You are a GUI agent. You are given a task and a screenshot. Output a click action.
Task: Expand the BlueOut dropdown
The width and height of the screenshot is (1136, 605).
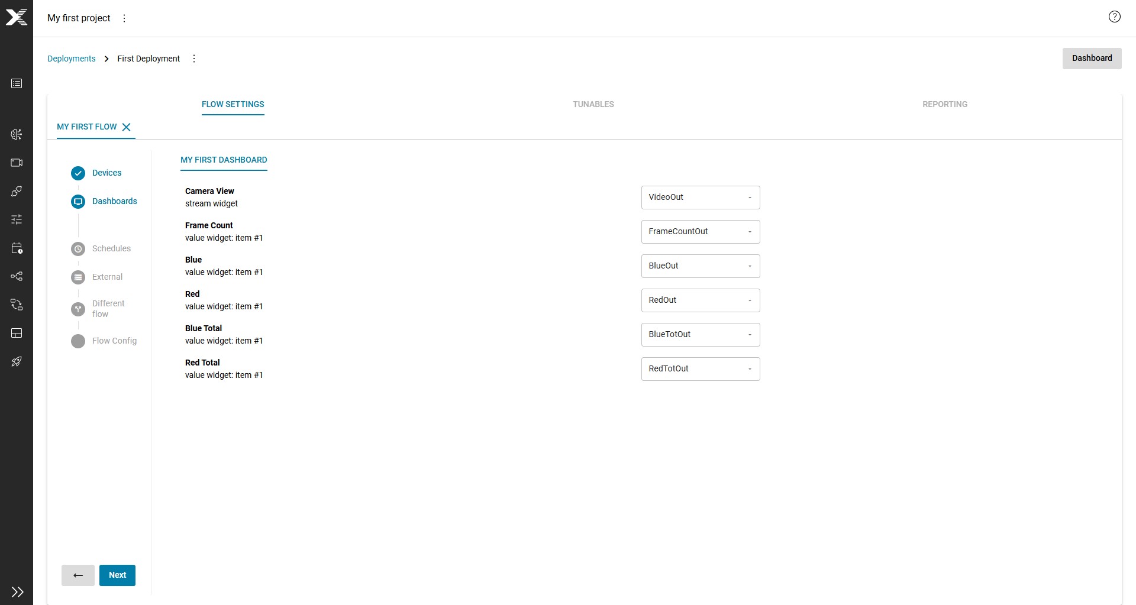[x=701, y=266]
